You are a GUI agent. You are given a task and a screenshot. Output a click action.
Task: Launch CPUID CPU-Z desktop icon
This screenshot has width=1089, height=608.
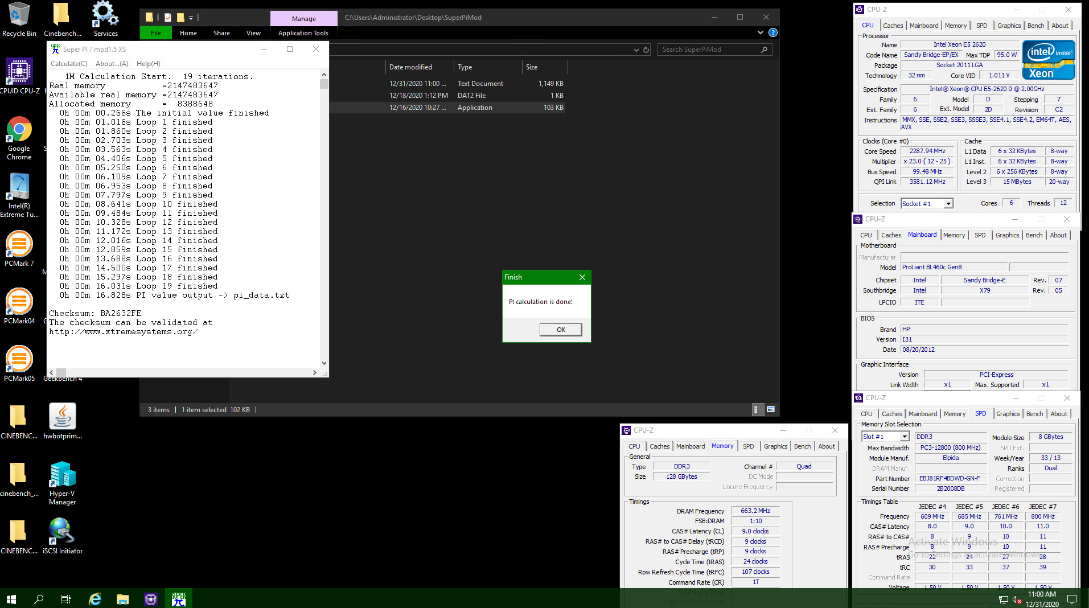coord(19,76)
